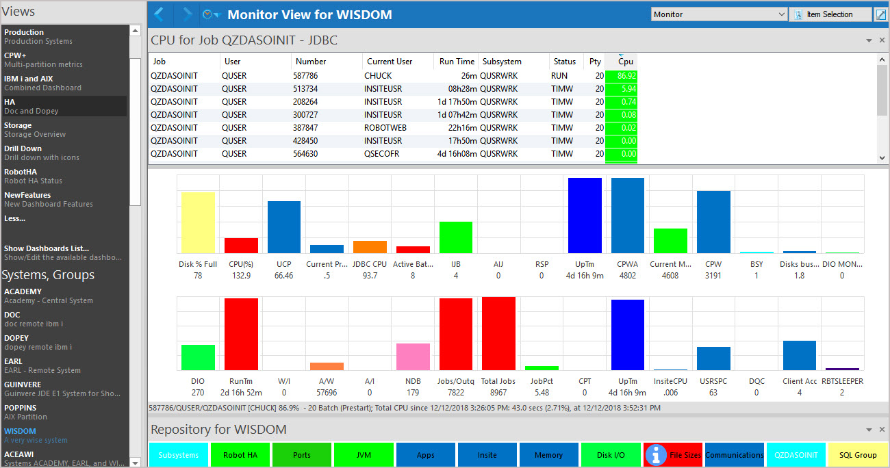890x468 pixels.
Task: Click the job table scroll up arrow
Action: point(882,60)
